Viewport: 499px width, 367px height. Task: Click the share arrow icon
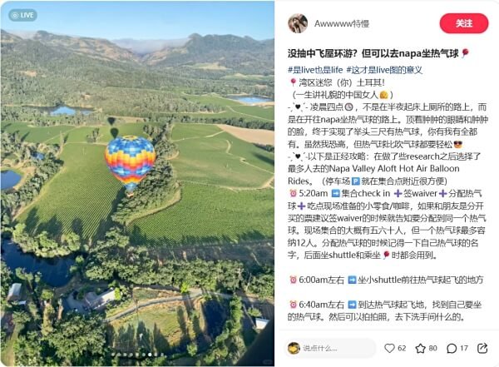tap(482, 348)
